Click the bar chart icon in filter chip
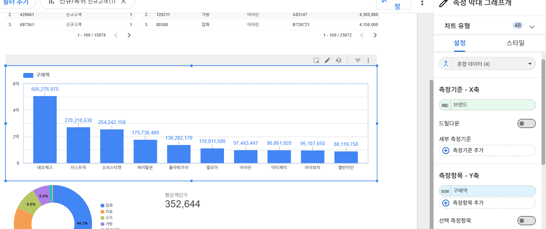546x229 pixels. click(51, 2)
